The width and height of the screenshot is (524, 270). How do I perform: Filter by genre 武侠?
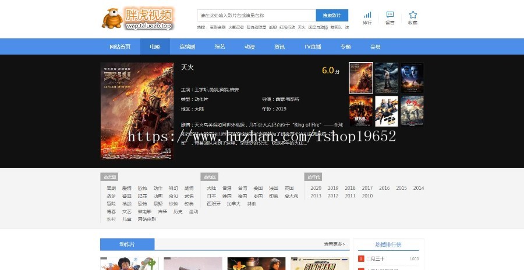click(189, 196)
